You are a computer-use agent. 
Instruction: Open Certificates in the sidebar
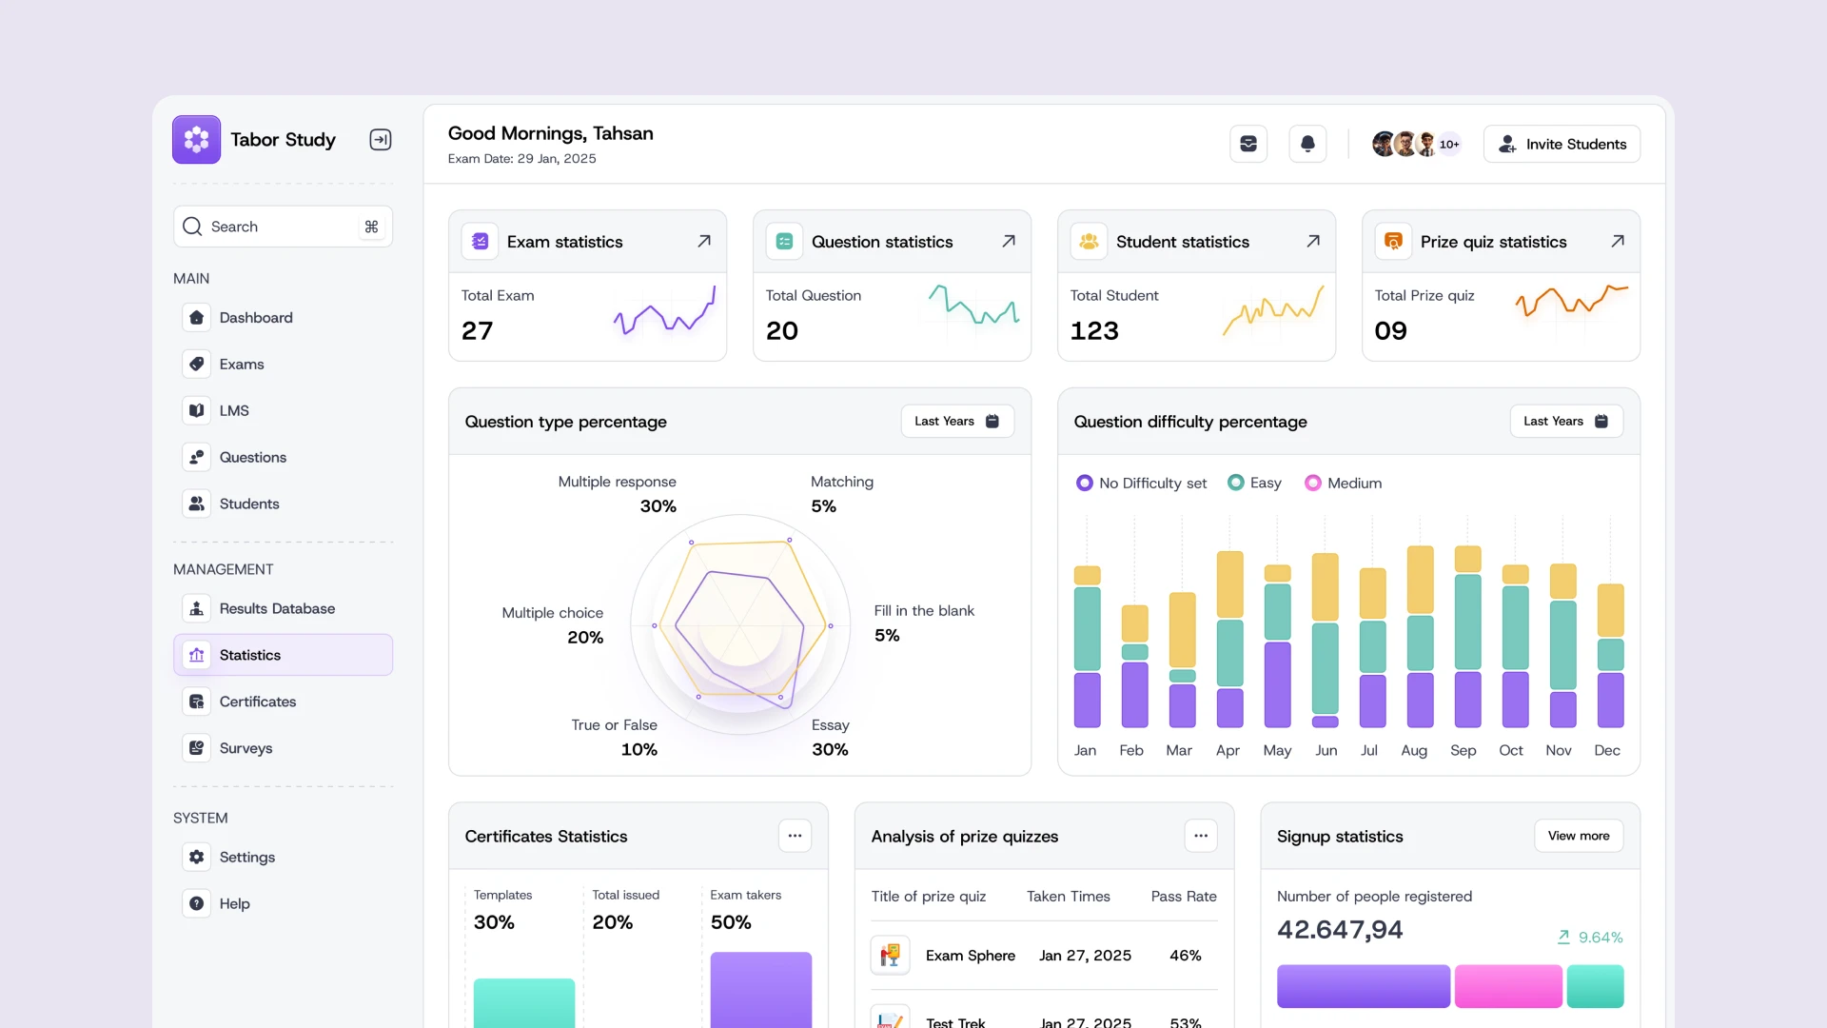click(x=283, y=702)
